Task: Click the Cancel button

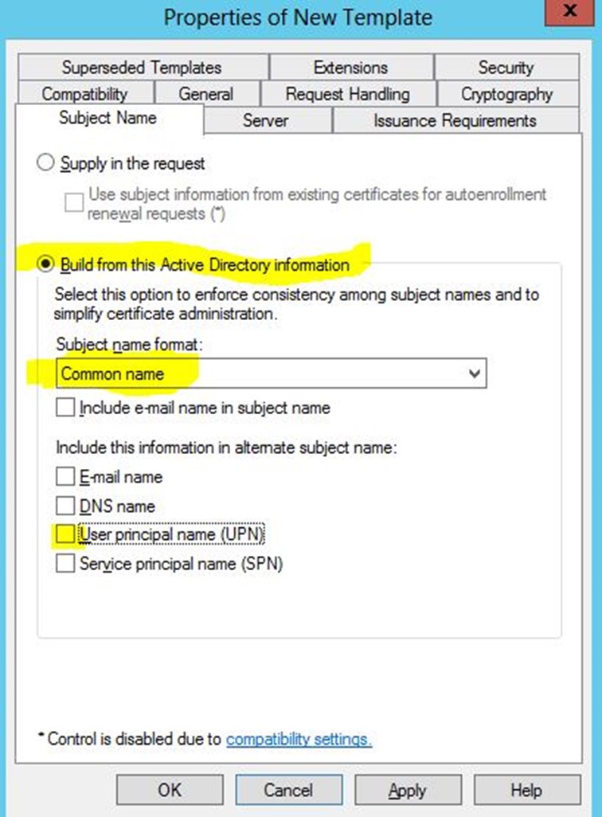Action: [x=289, y=790]
